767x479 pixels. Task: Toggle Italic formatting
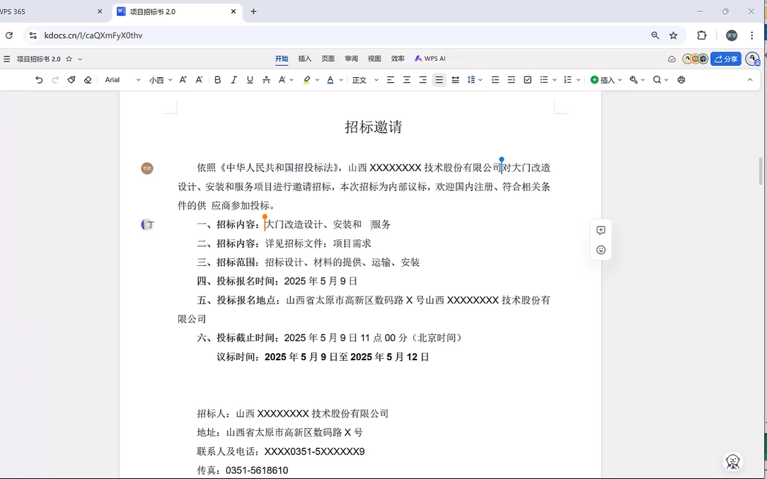[233, 80]
